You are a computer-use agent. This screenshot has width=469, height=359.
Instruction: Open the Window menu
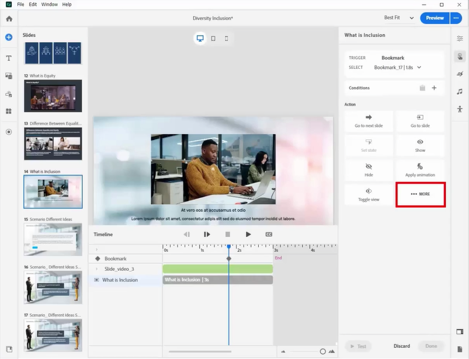(49, 5)
